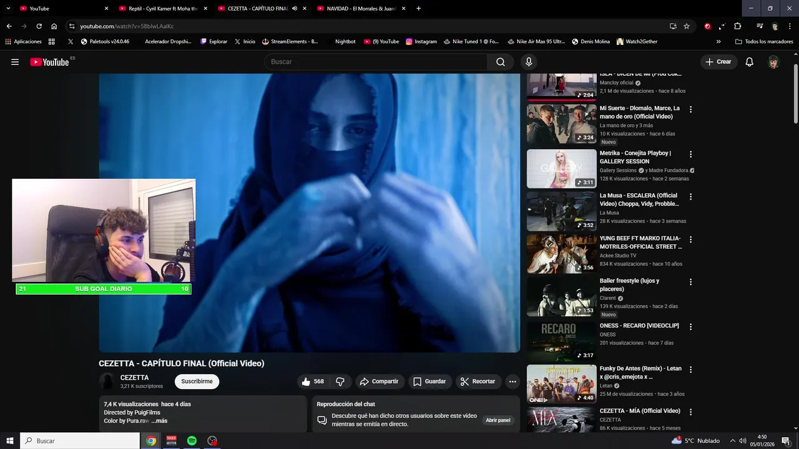The height and width of the screenshot is (449, 799).
Task: Open a new browser tab
Action: point(418,8)
